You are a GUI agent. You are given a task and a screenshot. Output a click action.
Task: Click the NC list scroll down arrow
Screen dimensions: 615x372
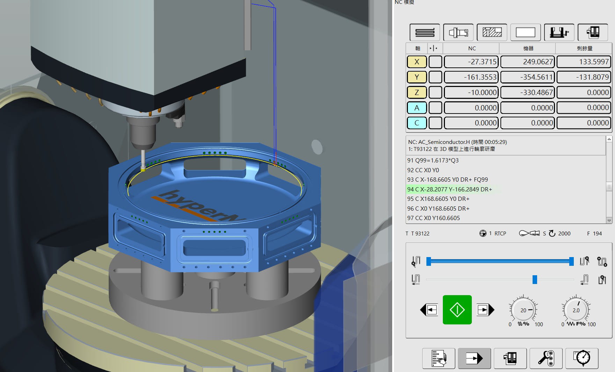609,220
